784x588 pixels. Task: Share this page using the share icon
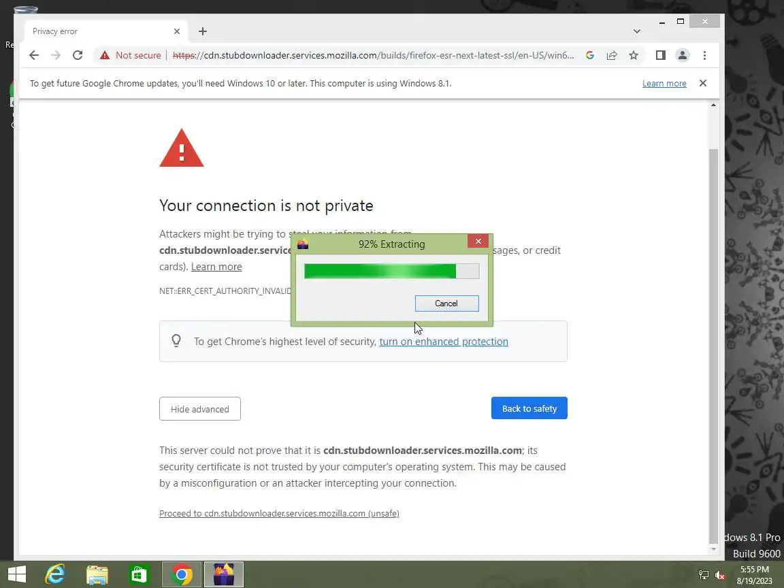[x=612, y=56]
